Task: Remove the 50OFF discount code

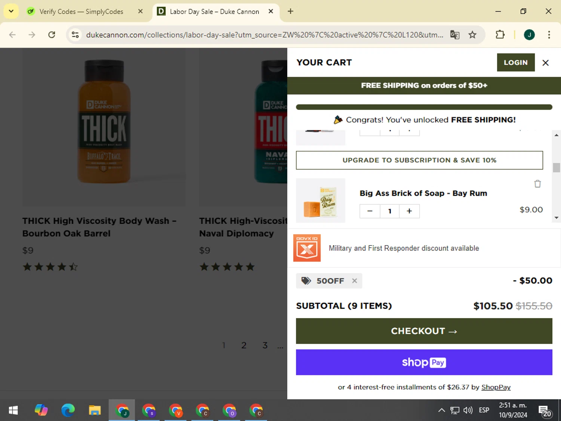Action: [355, 281]
